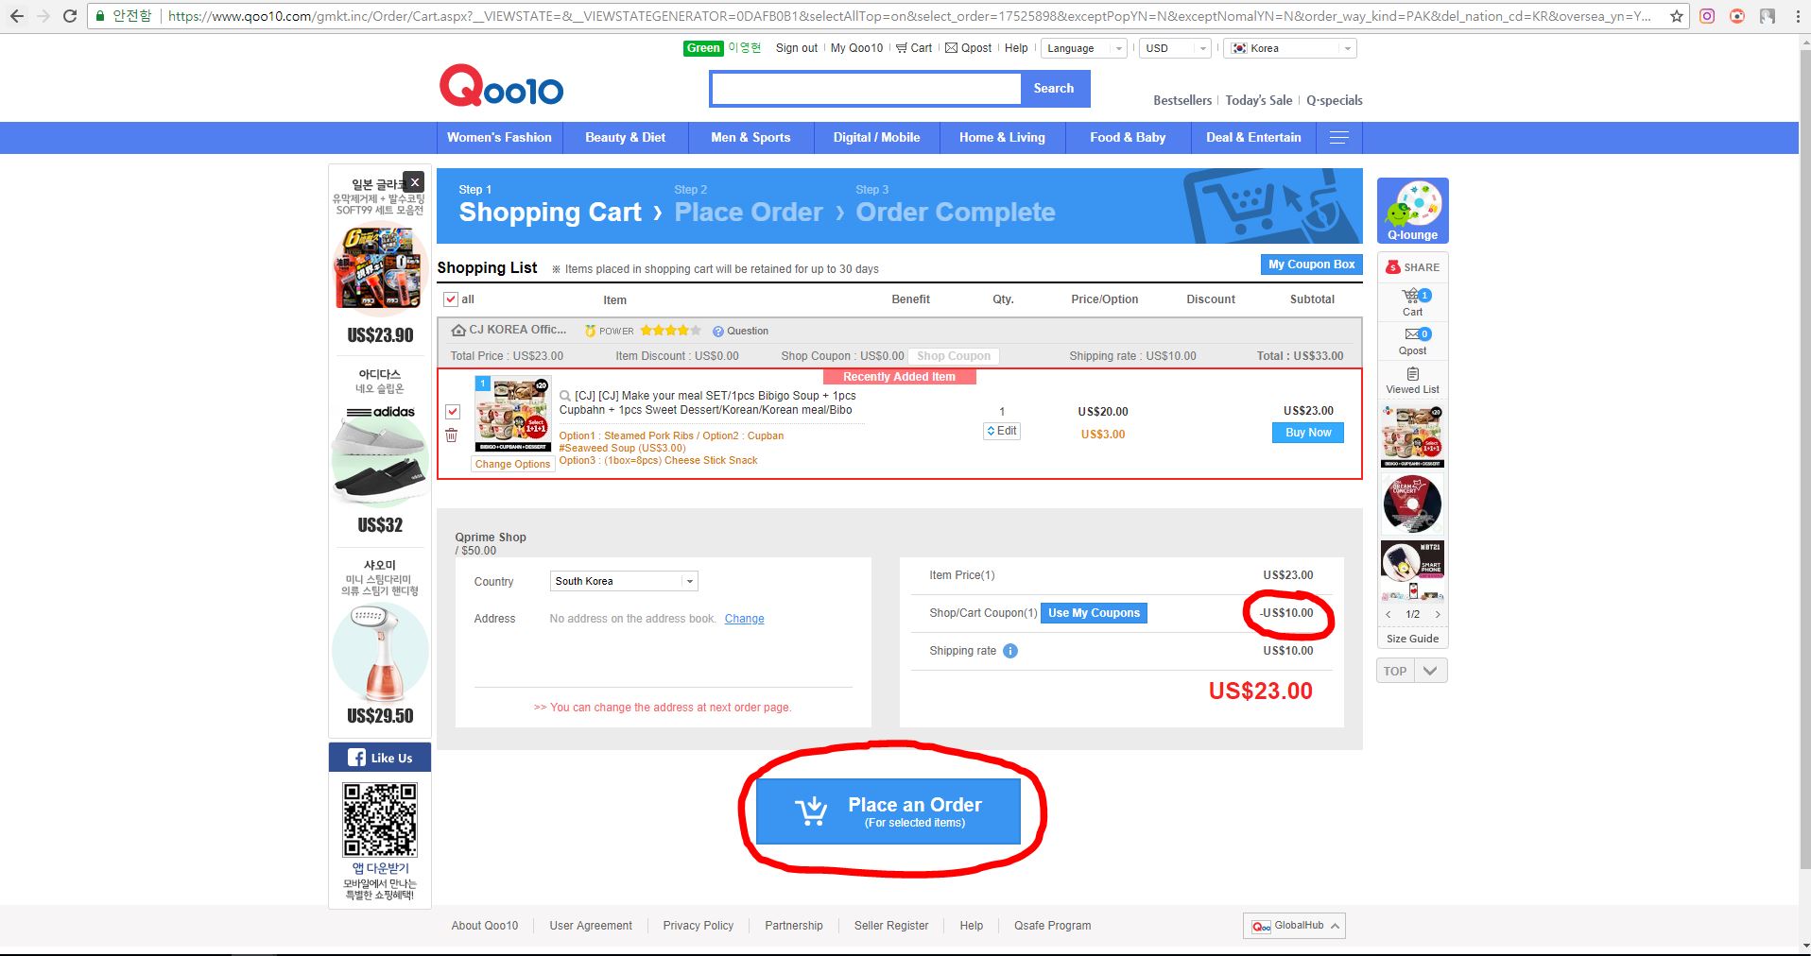Screen dimensions: 1811x956
Task: Click Buy Now button
Action: point(1308,433)
